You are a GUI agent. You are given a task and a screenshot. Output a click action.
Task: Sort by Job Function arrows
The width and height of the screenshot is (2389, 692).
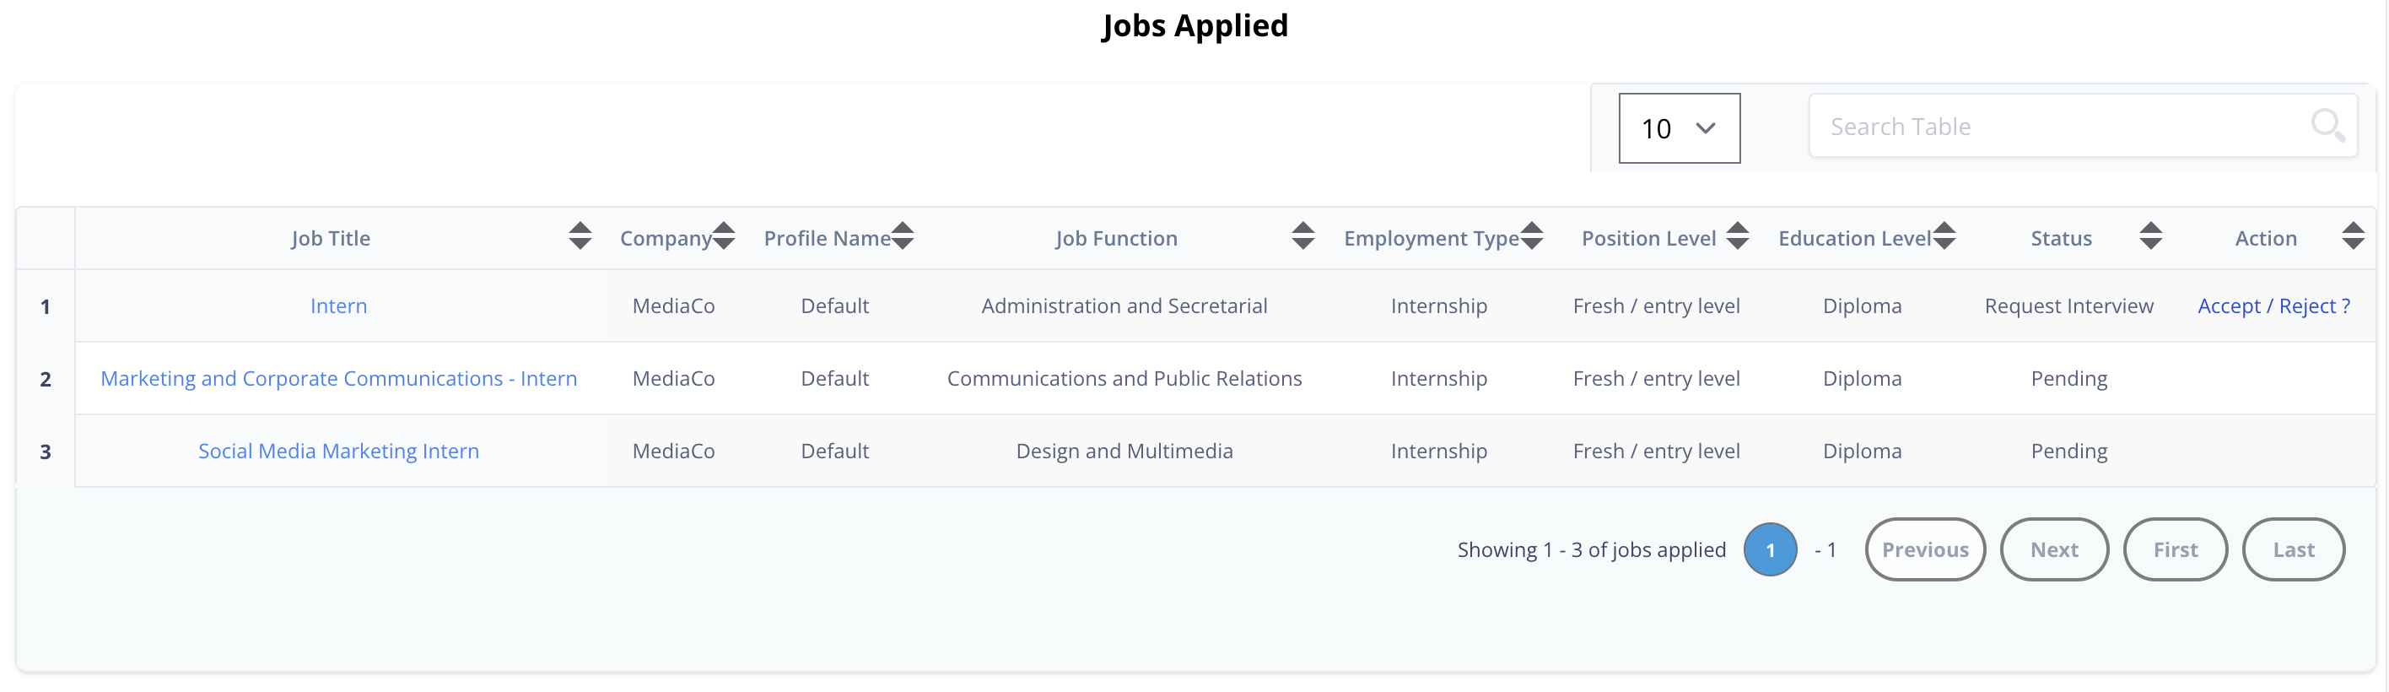coord(1303,236)
